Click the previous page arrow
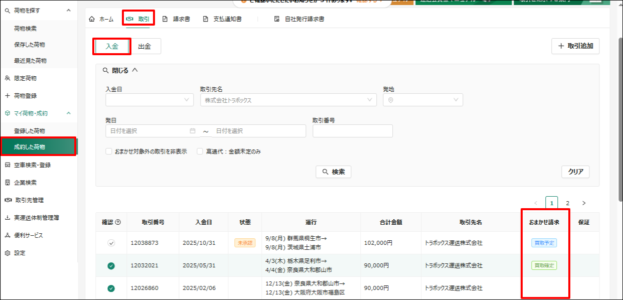 point(536,203)
